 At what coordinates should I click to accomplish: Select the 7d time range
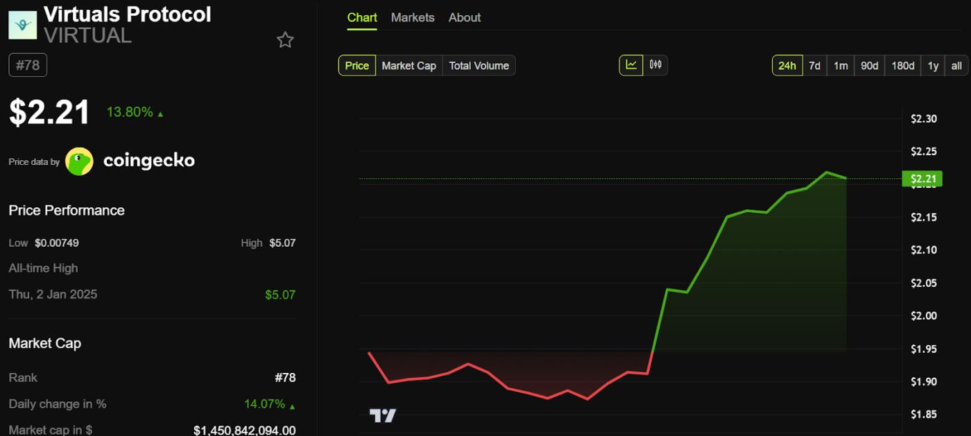pyautogui.click(x=814, y=65)
